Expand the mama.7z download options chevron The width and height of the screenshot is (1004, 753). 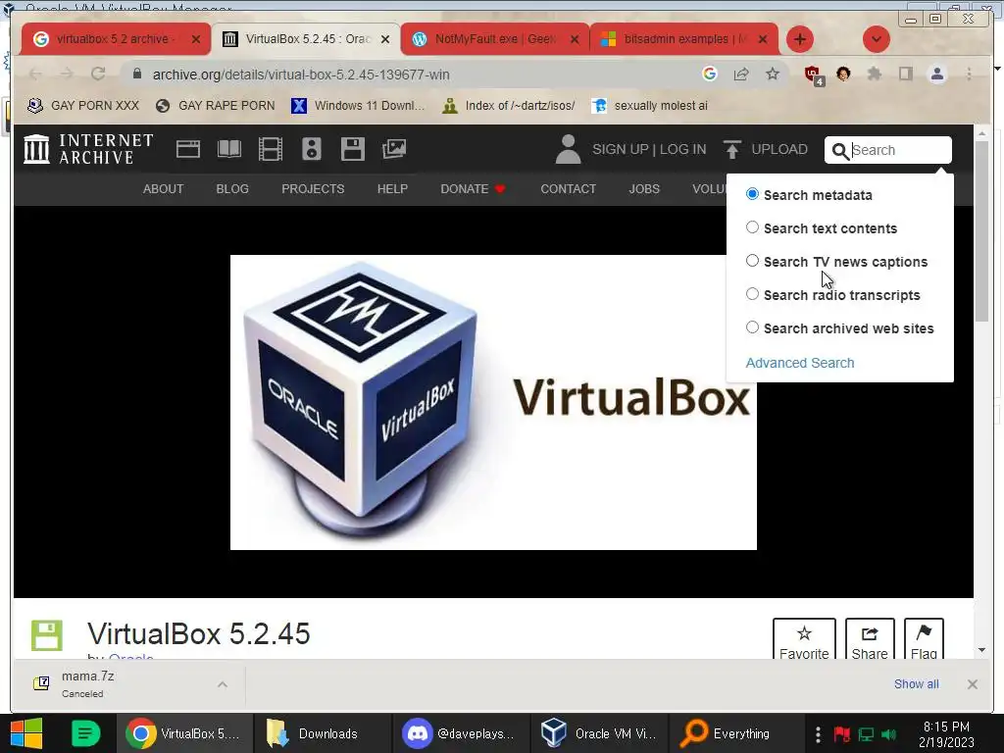coord(223,684)
